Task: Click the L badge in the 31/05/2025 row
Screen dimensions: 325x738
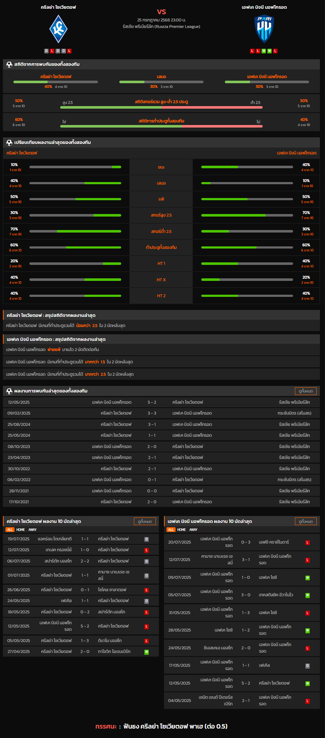Action: [x=308, y=613]
